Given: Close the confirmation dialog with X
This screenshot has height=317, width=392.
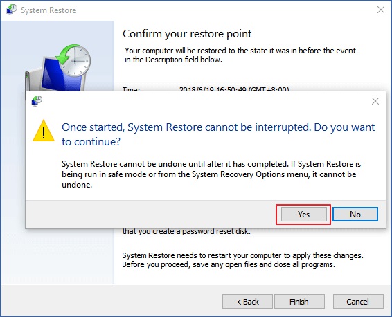Looking at the screenshot, I should 375,101.
